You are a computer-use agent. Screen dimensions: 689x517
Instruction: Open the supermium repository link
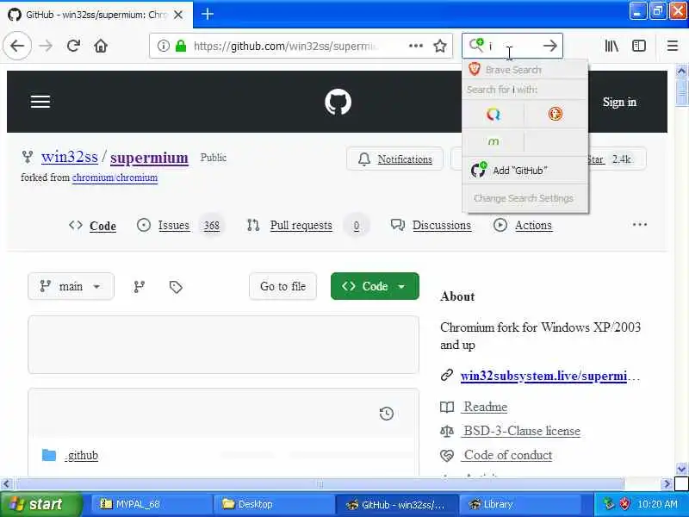click(149, 157)
